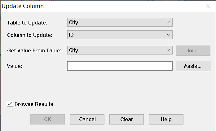Open the Table to Update combo box showing City
This screenshot has width=216, height=131.
120,22
